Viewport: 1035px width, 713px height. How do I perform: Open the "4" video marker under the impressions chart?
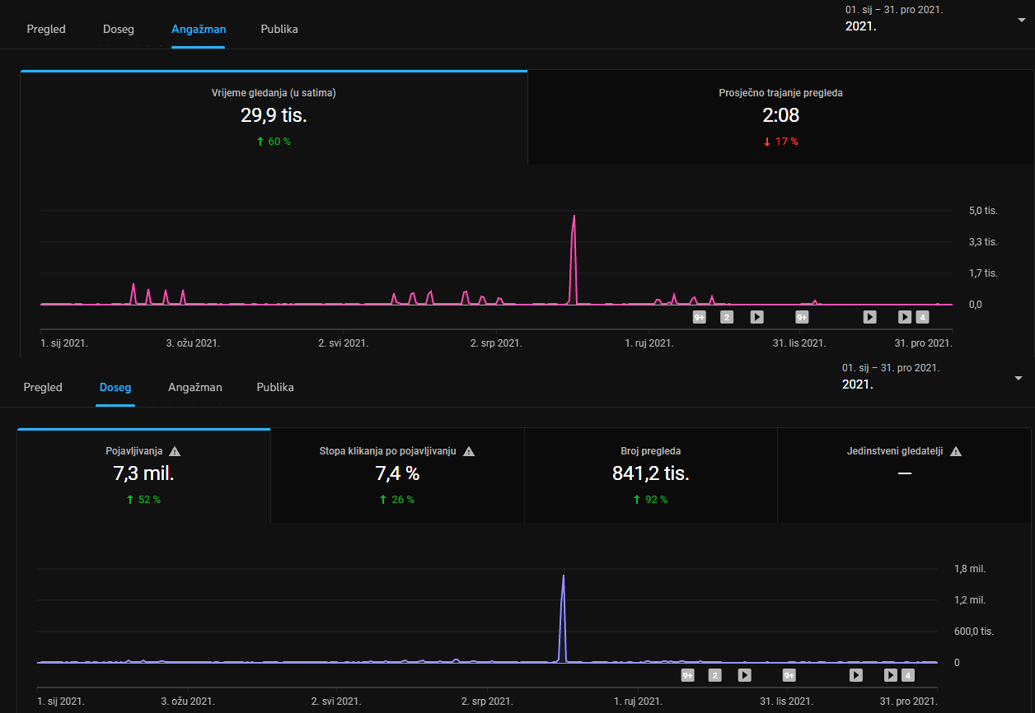tap(908, 675)
